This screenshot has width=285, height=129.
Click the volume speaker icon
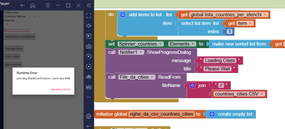coord(89,26)
